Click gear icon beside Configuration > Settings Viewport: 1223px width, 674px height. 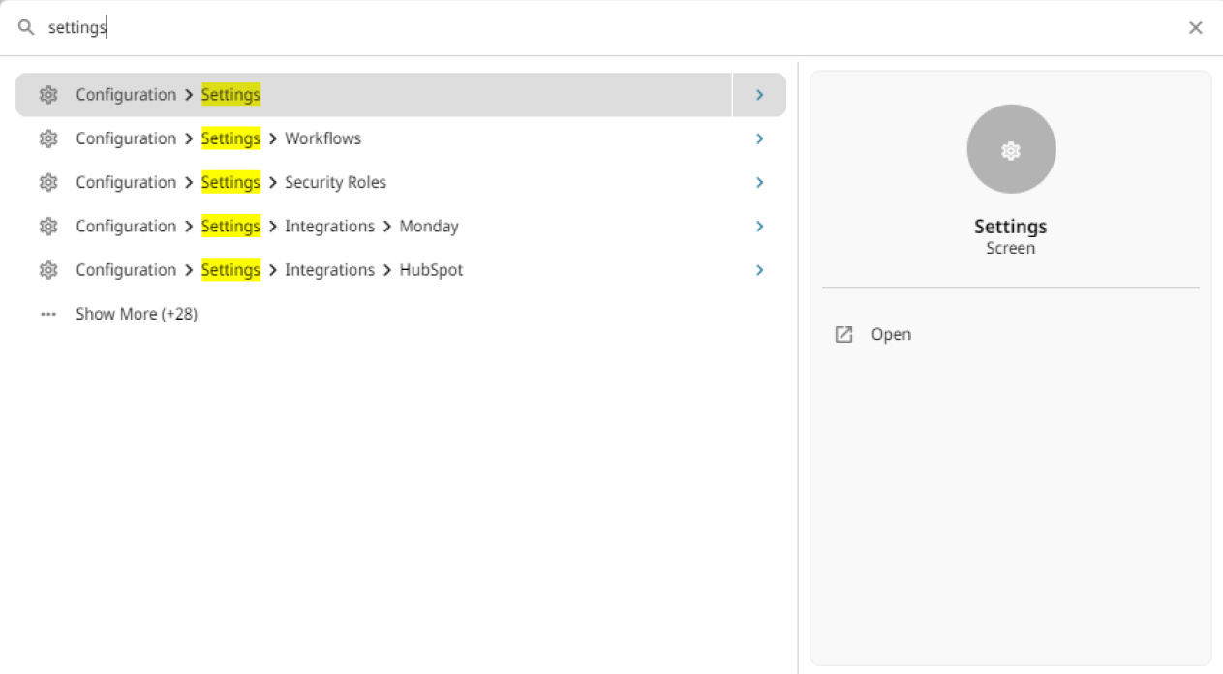(48, 95)
